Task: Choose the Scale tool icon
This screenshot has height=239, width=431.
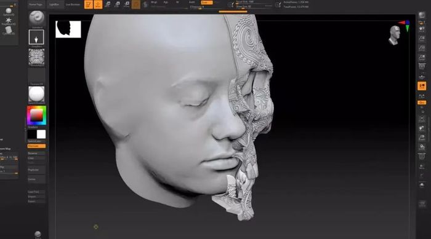Action: click(x=118, y=4)
